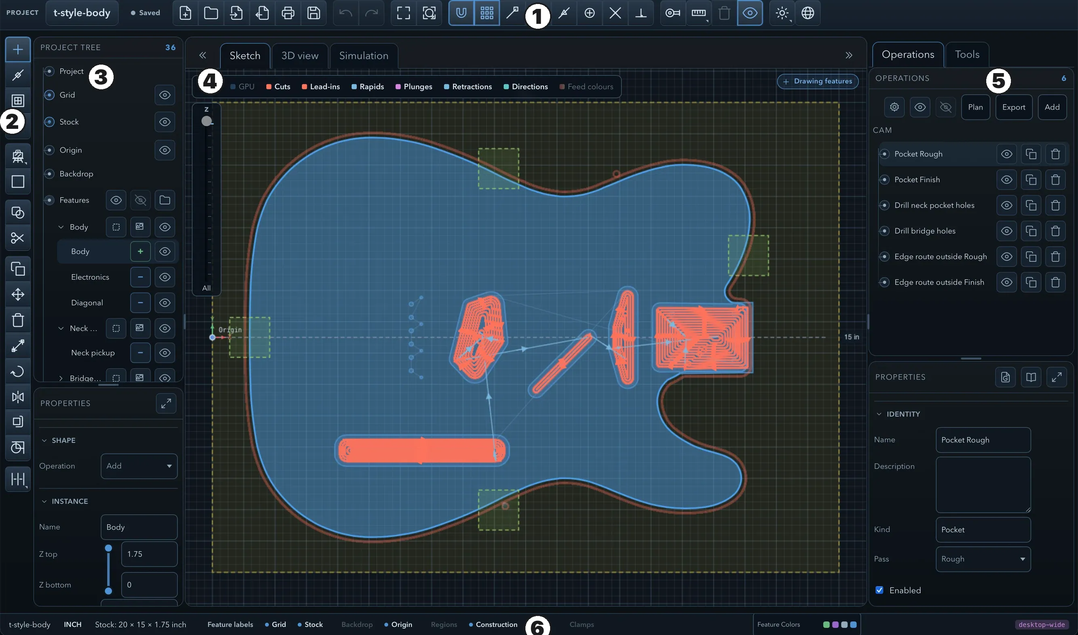Hide the Electronics feature with eye icon

[x=165, y=277]
